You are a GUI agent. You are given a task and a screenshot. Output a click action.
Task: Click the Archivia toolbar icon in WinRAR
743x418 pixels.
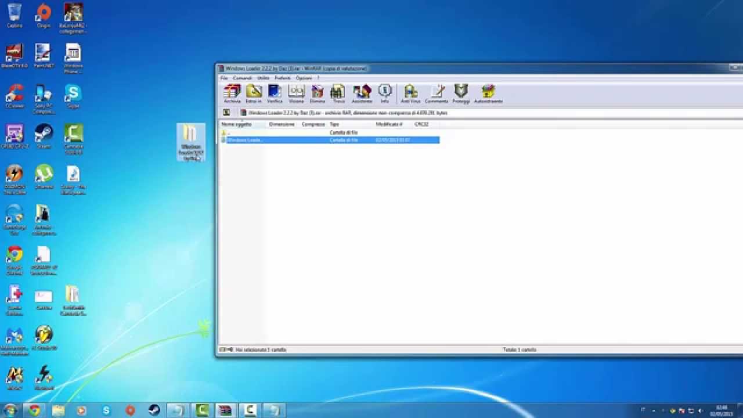click(232, 93)
